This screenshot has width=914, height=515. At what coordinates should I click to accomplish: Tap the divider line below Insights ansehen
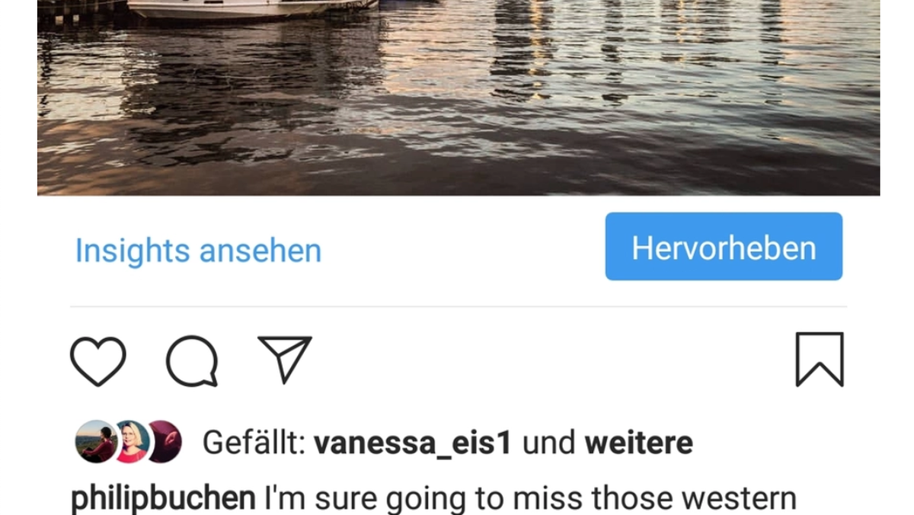tap(459, 307)
